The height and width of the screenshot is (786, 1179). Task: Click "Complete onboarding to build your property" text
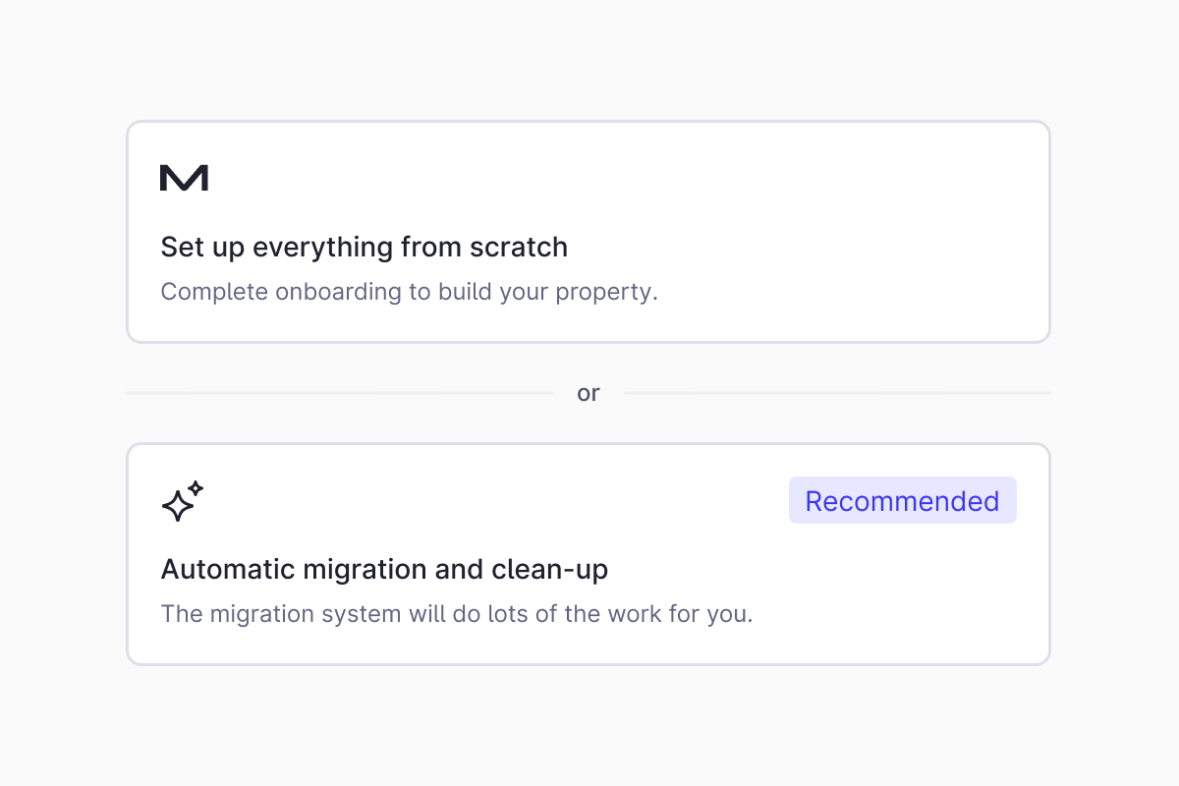(409, 292)
